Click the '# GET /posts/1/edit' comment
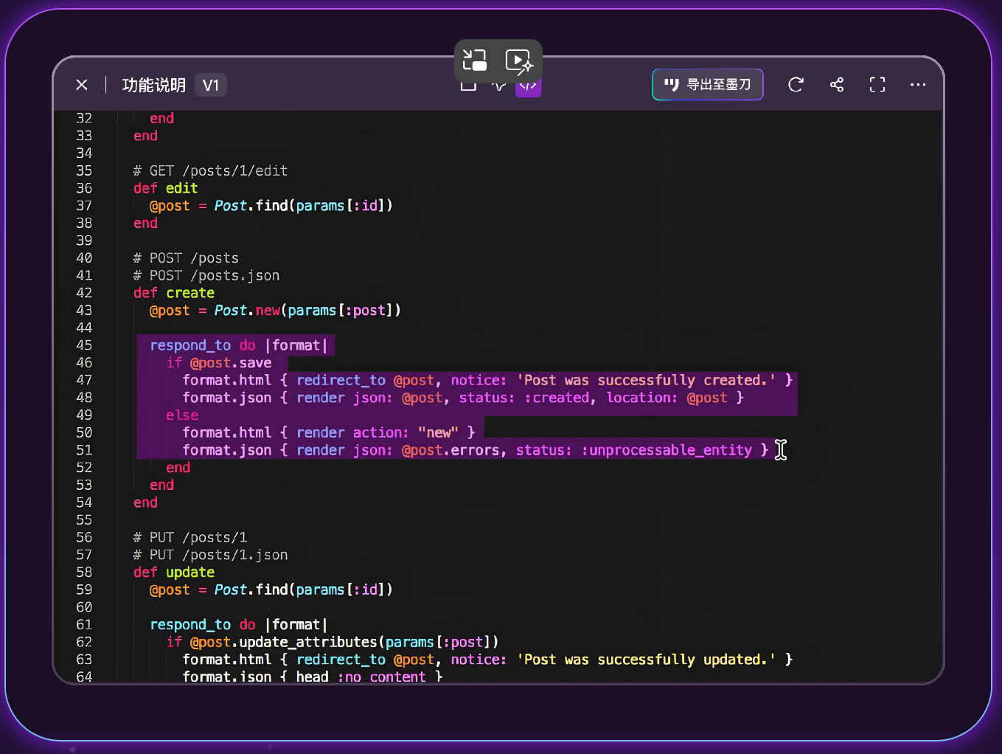Viewport: 1002px width, 754px height. point(210,171)
